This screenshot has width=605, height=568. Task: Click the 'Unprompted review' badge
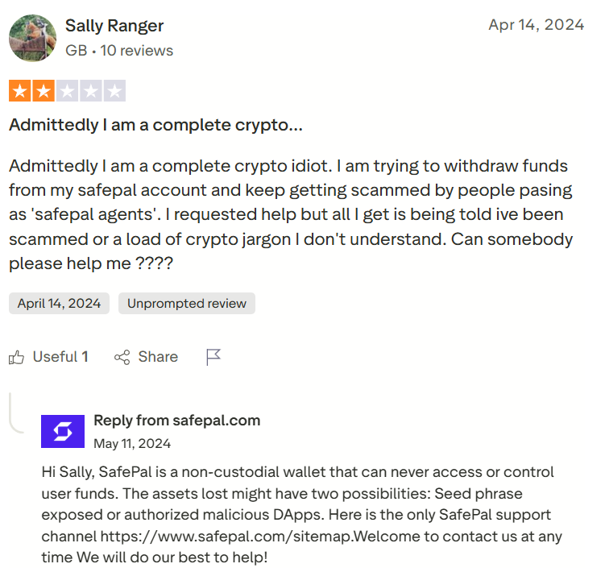187,304
